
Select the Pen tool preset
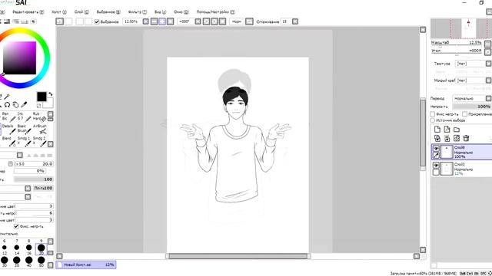pyautogui.click(x=8, y=117)
